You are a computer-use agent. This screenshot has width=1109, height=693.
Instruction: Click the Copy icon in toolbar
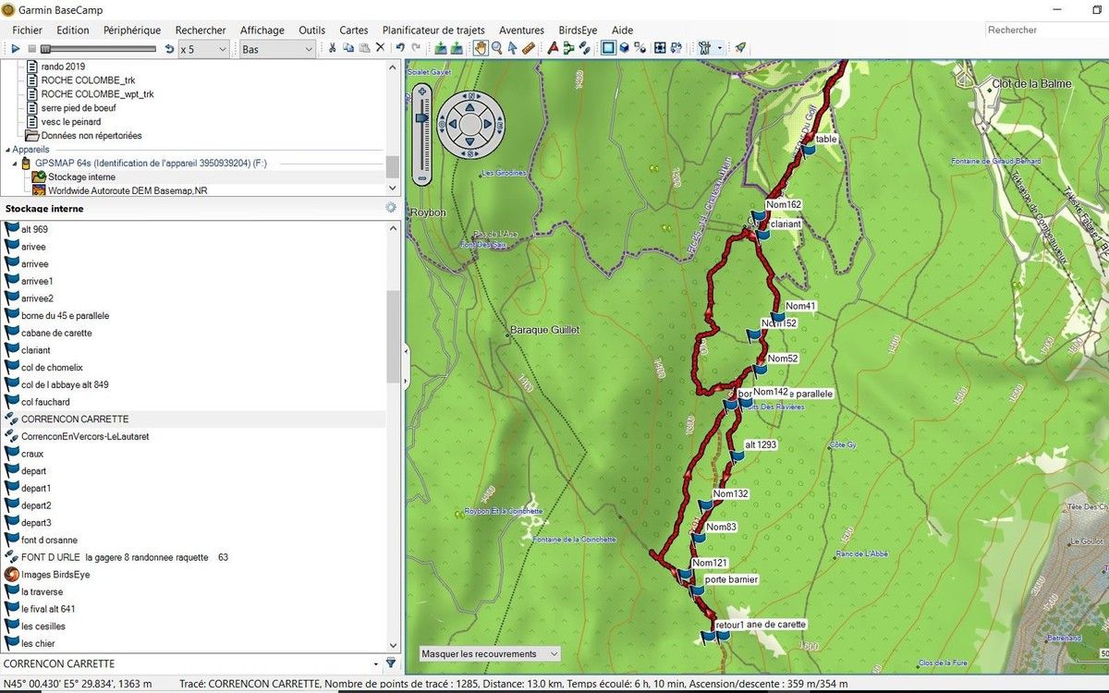tap(348, 49)
